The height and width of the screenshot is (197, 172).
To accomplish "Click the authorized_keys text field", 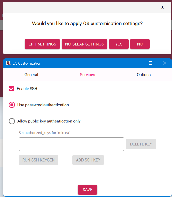I will coord(71,144).
